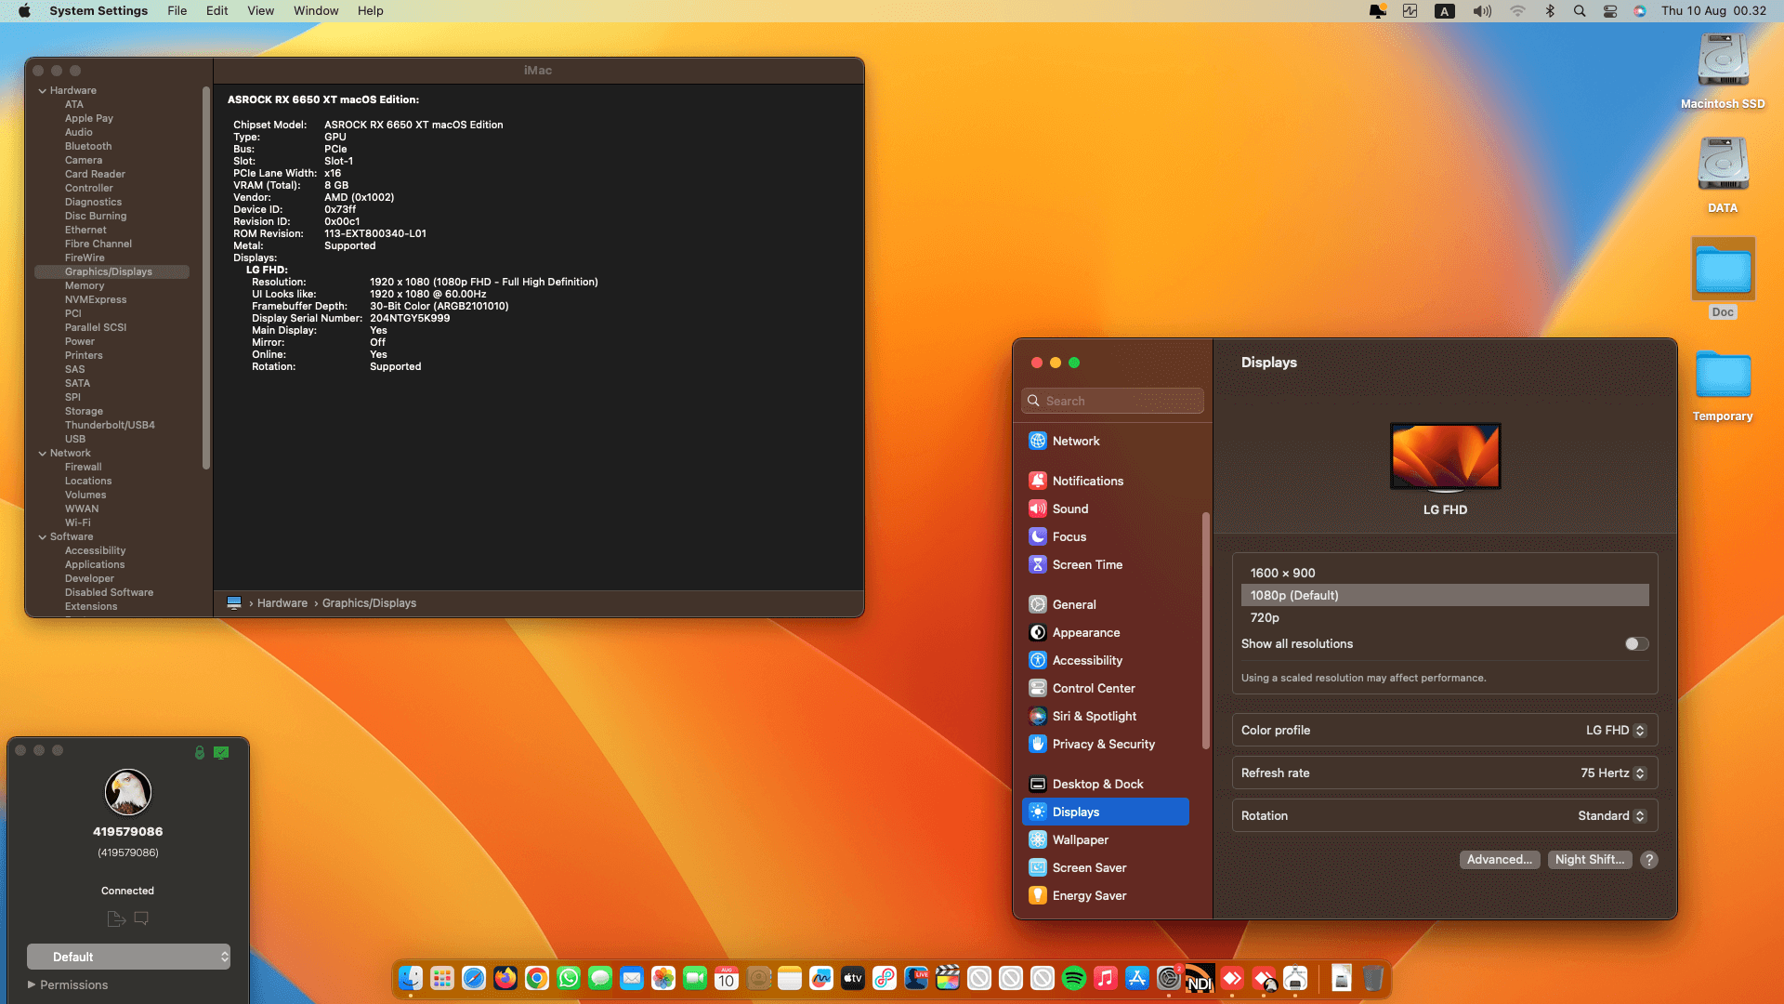1784x1004 pixels.
Task: Launch Spotify from the Dock
Action: [1074, 978]
